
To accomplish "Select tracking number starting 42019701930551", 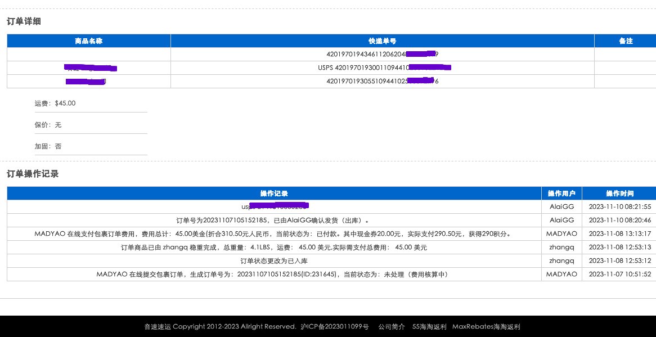I will [383, 81].
